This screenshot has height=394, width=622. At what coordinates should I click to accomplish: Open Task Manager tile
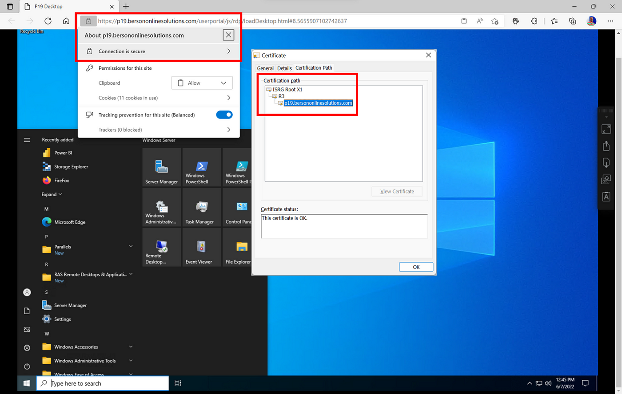(201, 207)
